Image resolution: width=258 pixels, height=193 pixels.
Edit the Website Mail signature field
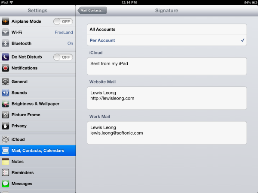(167, 98)
